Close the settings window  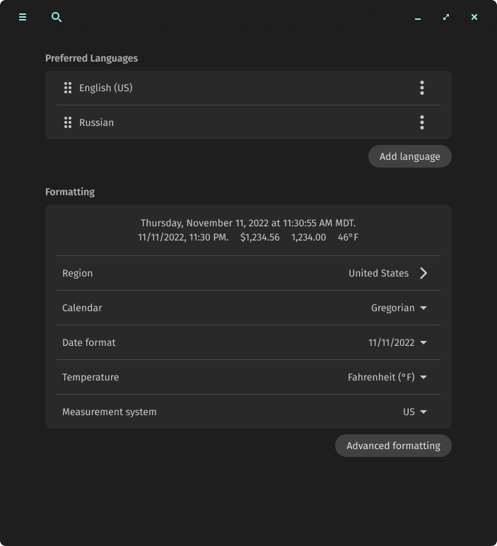[x=474, y=17]
